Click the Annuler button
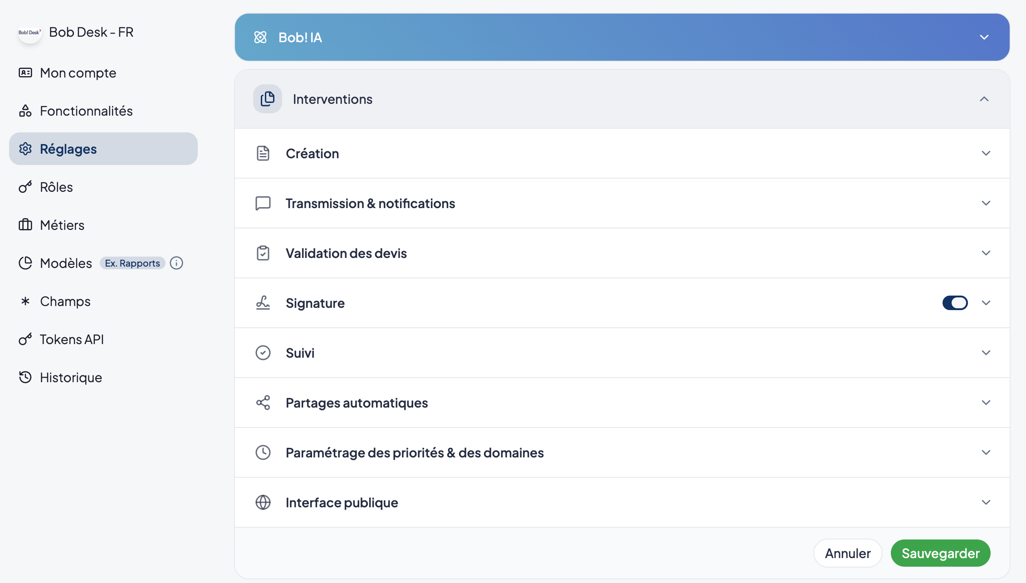The width and height of the screenshot is (1026, 583). (848, 553)
